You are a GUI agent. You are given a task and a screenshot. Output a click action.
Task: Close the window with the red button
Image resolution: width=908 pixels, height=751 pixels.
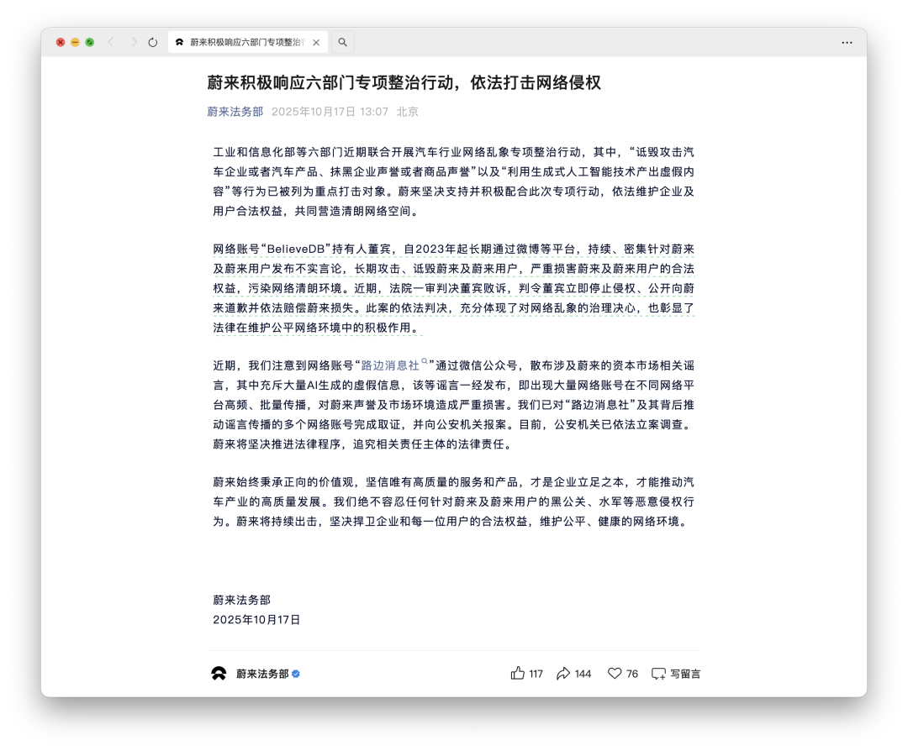point(61,42)
